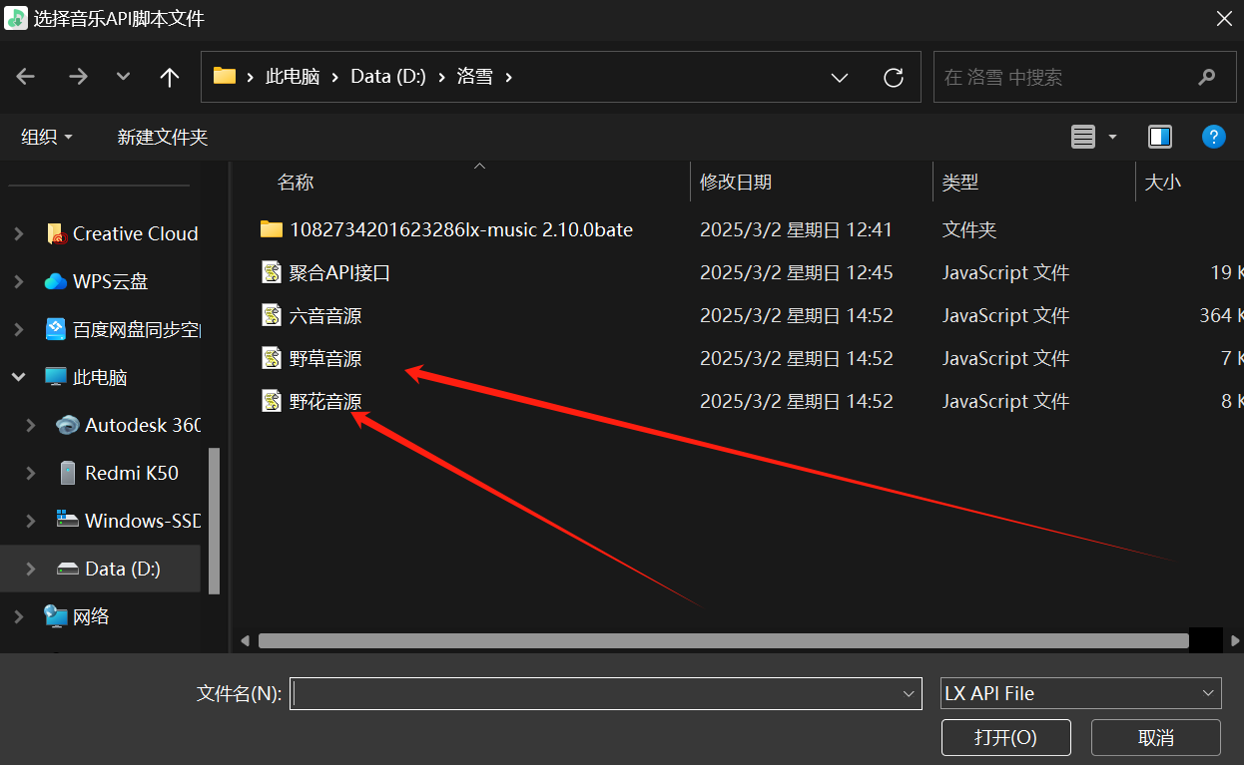This screenshot has height=765, width=1244.
Task: Select the 2025/3/2 星期日 12:45 date cell
Action: pyautogui.click(x=797, y=272)
